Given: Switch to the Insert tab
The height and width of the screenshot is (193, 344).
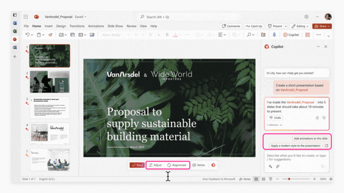Looking at the screenshot, I should click(48, 26).
